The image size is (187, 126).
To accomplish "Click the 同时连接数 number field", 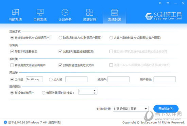I will pos(86,92).
